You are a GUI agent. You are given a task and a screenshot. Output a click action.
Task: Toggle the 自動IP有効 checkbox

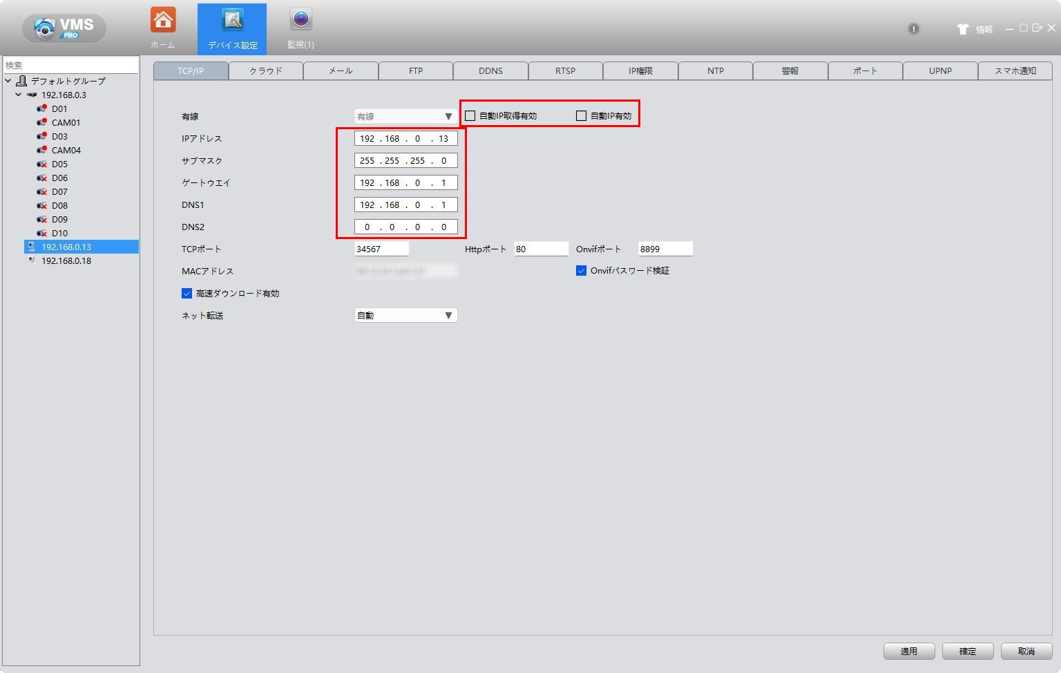pos(582,116)
